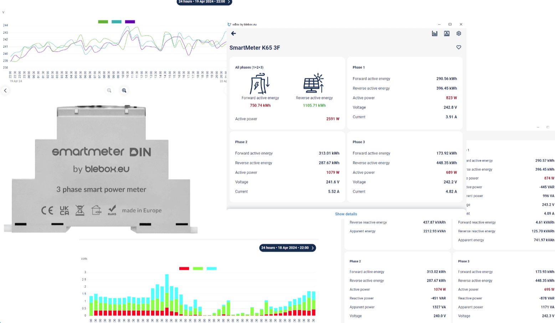555x323 pixels.
Task: Open the statistics bar chart icon
Action: pyautogui.click(x=435, y=34)
